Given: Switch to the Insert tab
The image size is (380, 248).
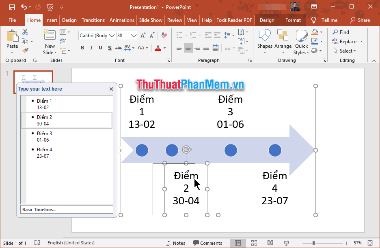Looking at the screenshot, I should (52, 20).
